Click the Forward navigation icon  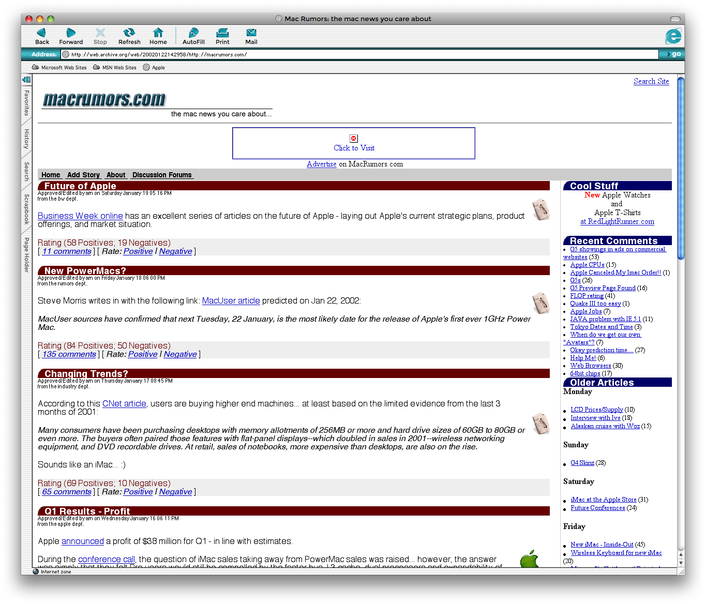coord(71,35)
